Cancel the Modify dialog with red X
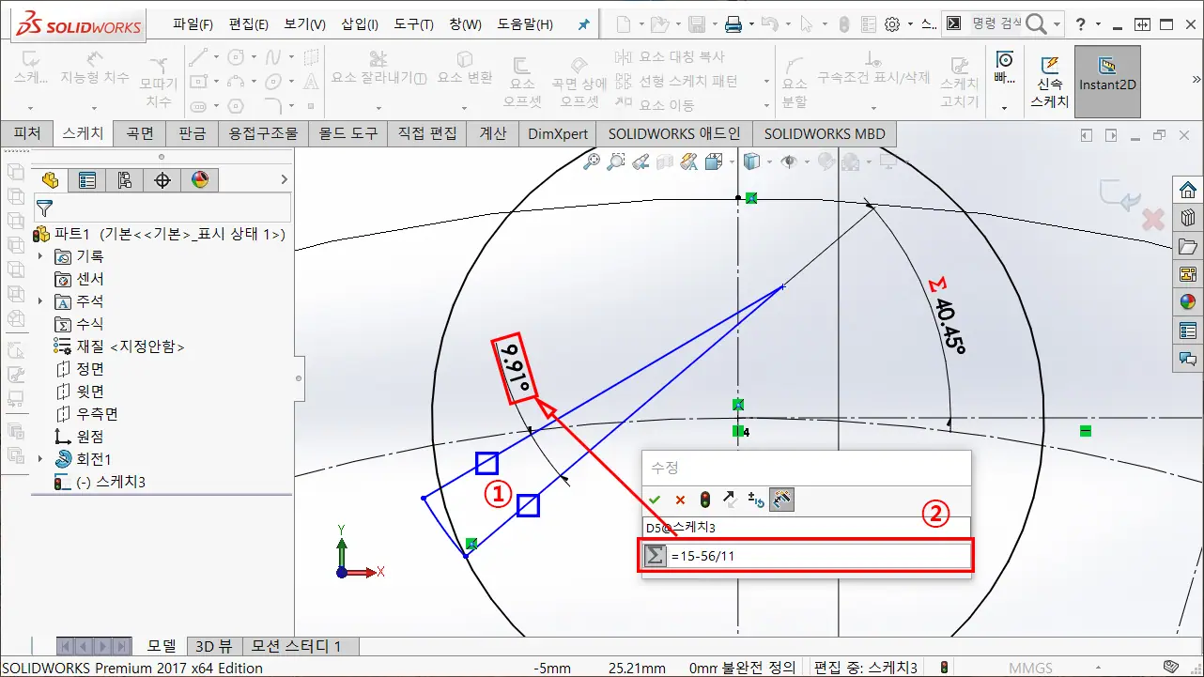This screenshot has height=677, width=1204. (680, 500)
